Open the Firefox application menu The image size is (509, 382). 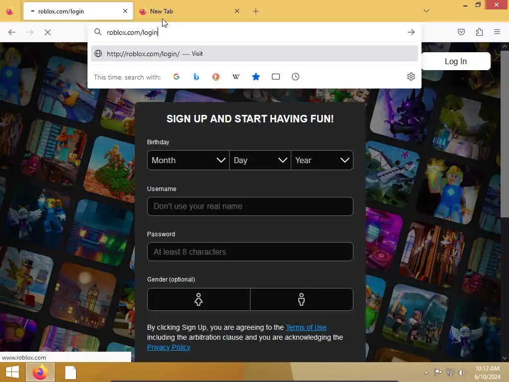497,32
